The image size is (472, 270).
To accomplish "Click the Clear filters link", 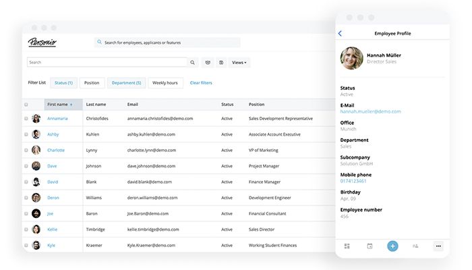I will pyautogui.click(x=201, y=83).
